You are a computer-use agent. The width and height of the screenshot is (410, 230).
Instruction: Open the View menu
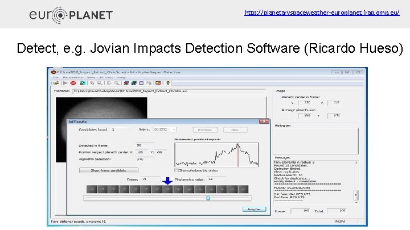tap(91, 77)
